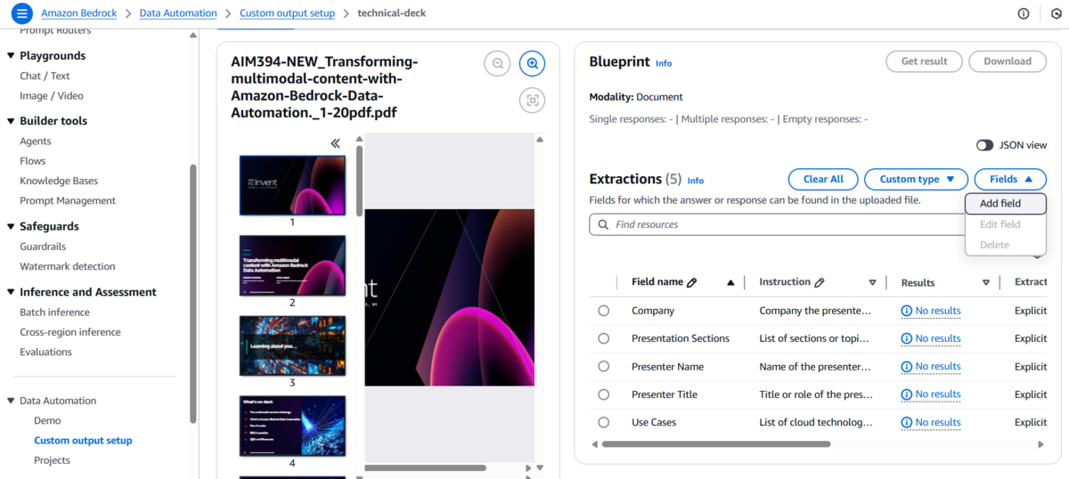Viewport: 1069px width, 479px height.
Task: Select the Presentation Sections radio button
Action: (604, 338)
